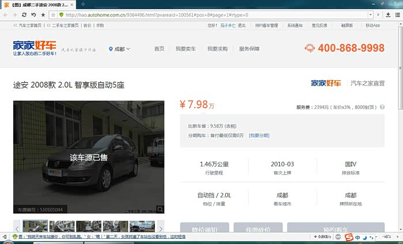Image resolution: width=403 pixels, height=244 pixels.
Task: Click the bookmark star icon
Action: pos(43,14)
